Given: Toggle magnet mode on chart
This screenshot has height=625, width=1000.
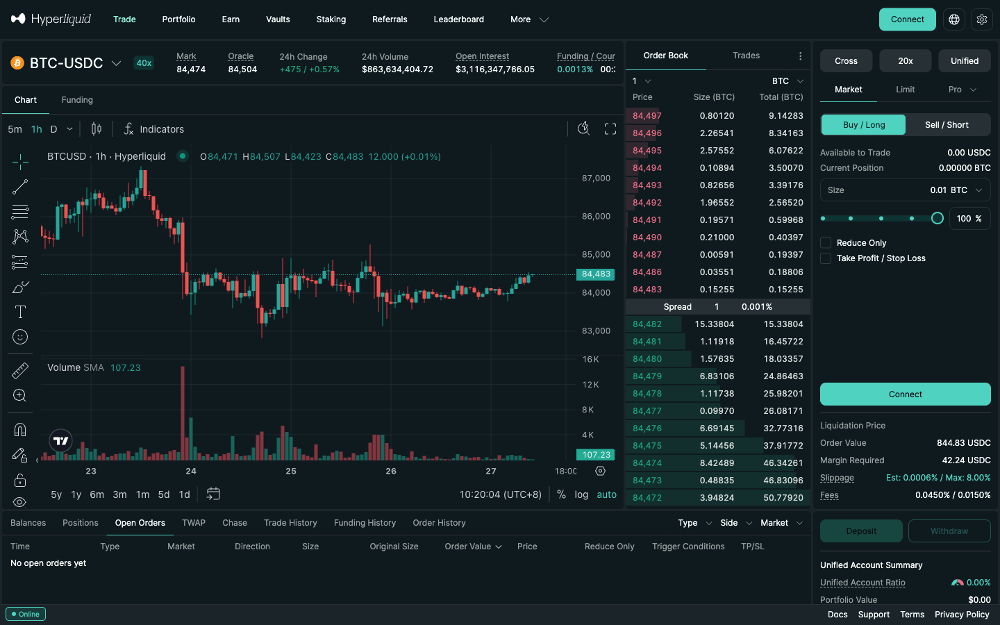Looking at the screenshot, I should (20, 430).
